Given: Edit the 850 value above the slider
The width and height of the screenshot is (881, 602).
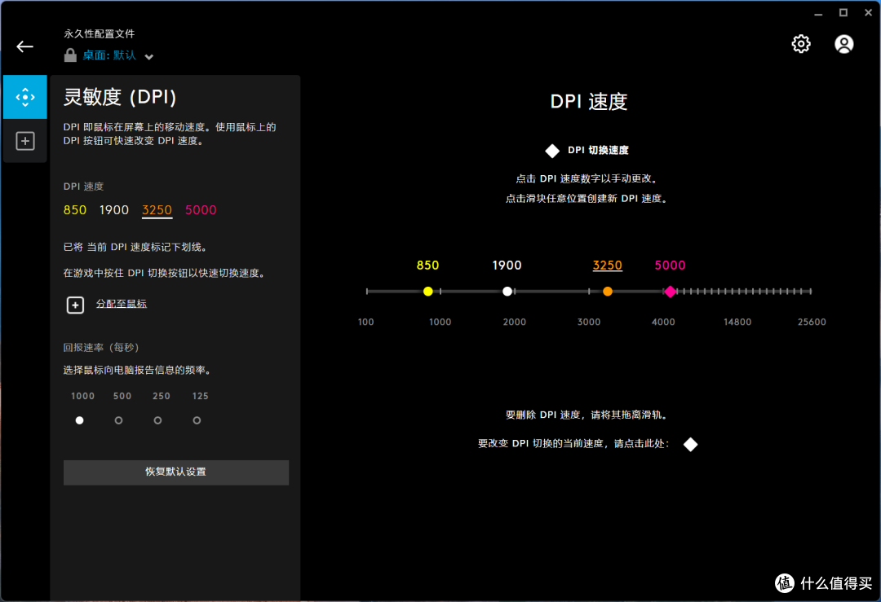Looking at the screenshot, I should pos(427,266).
